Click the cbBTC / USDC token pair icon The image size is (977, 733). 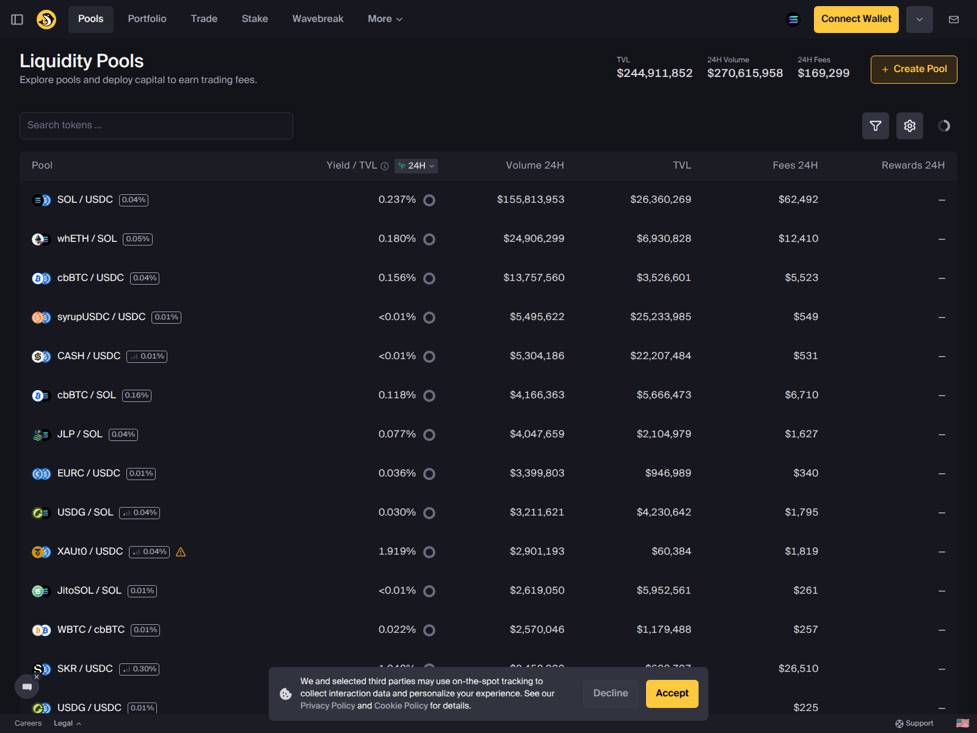pos(41,279)
